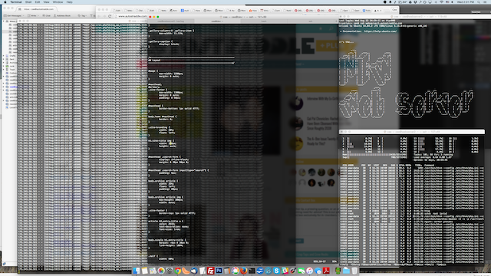The image size is (491, 276).
Task: Open the keyboard input flag menu
Action: click(447, 2)
